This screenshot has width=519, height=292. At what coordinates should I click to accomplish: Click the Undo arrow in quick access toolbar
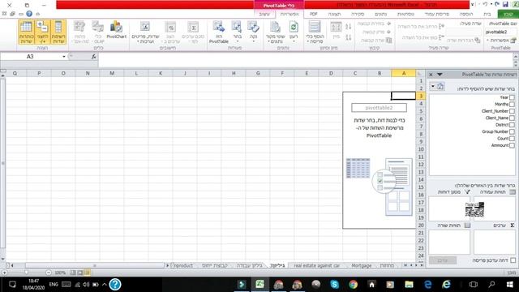click(x=497, y=4)
